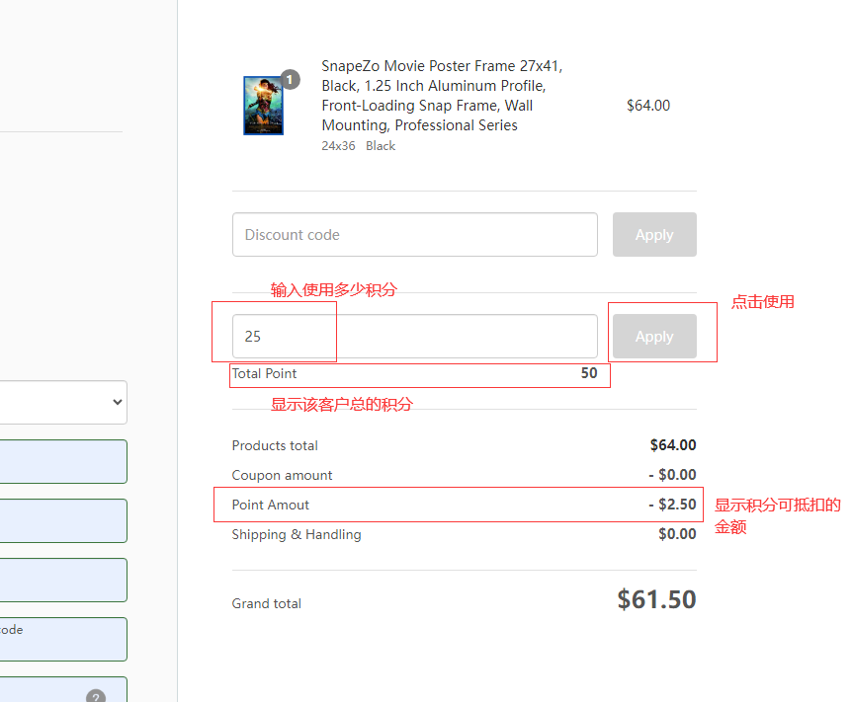Click the Total Point row label
This screenshot has width=852, height=702.
coord(264,373)
